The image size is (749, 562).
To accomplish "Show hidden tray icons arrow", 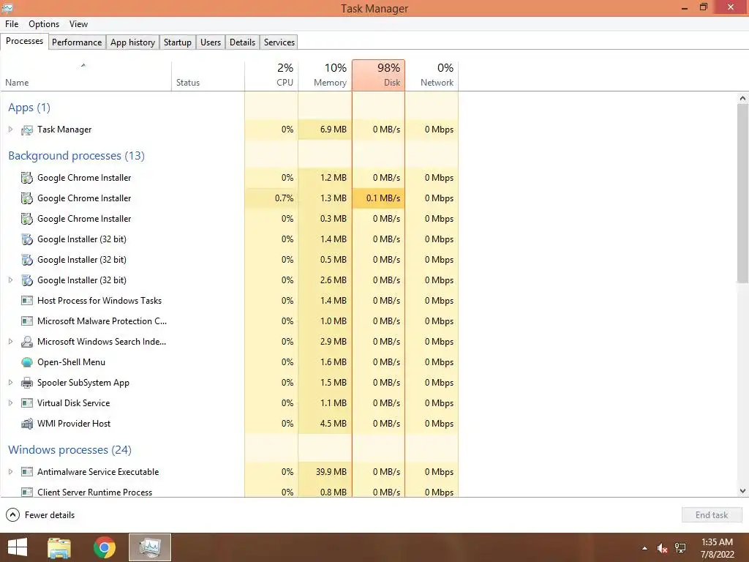I will pyautogui.click(x=644, y=548).
